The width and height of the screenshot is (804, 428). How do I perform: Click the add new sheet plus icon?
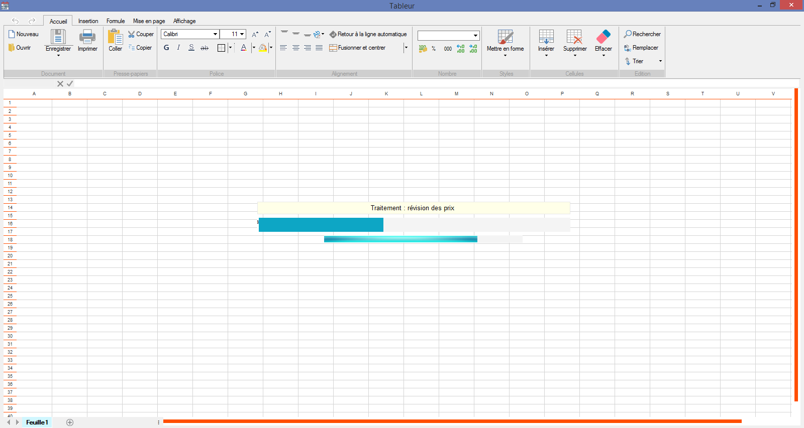point(70,422)
